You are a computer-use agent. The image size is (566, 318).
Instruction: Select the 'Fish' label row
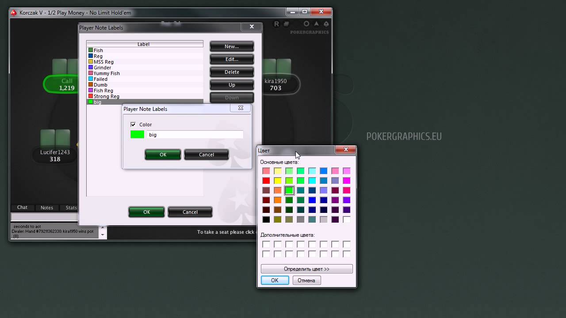pyautogui.click(x=145, y=50)
